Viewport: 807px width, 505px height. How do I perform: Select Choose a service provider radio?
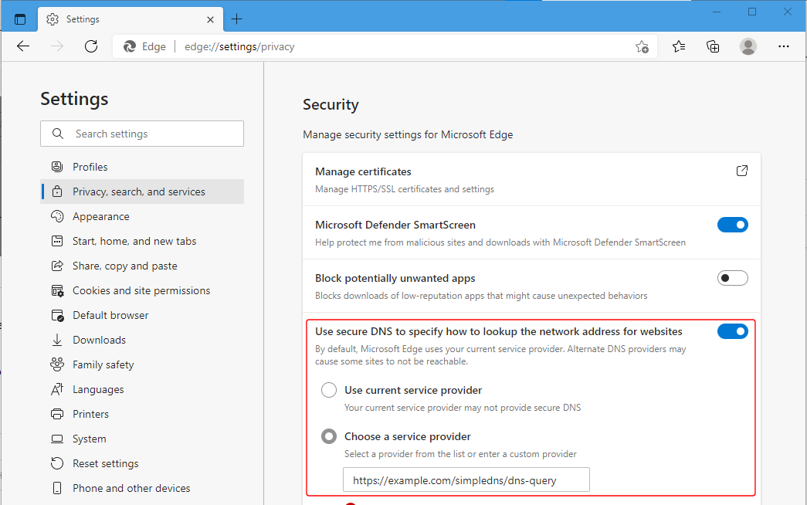(329, 436)
